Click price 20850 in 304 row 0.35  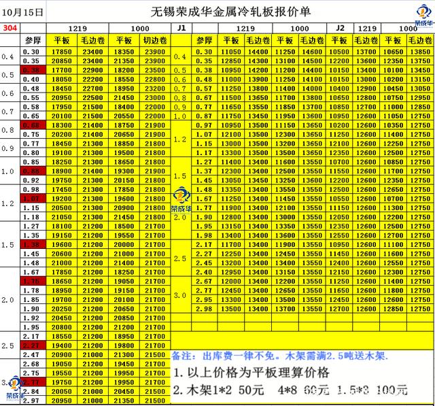[62, 61]
